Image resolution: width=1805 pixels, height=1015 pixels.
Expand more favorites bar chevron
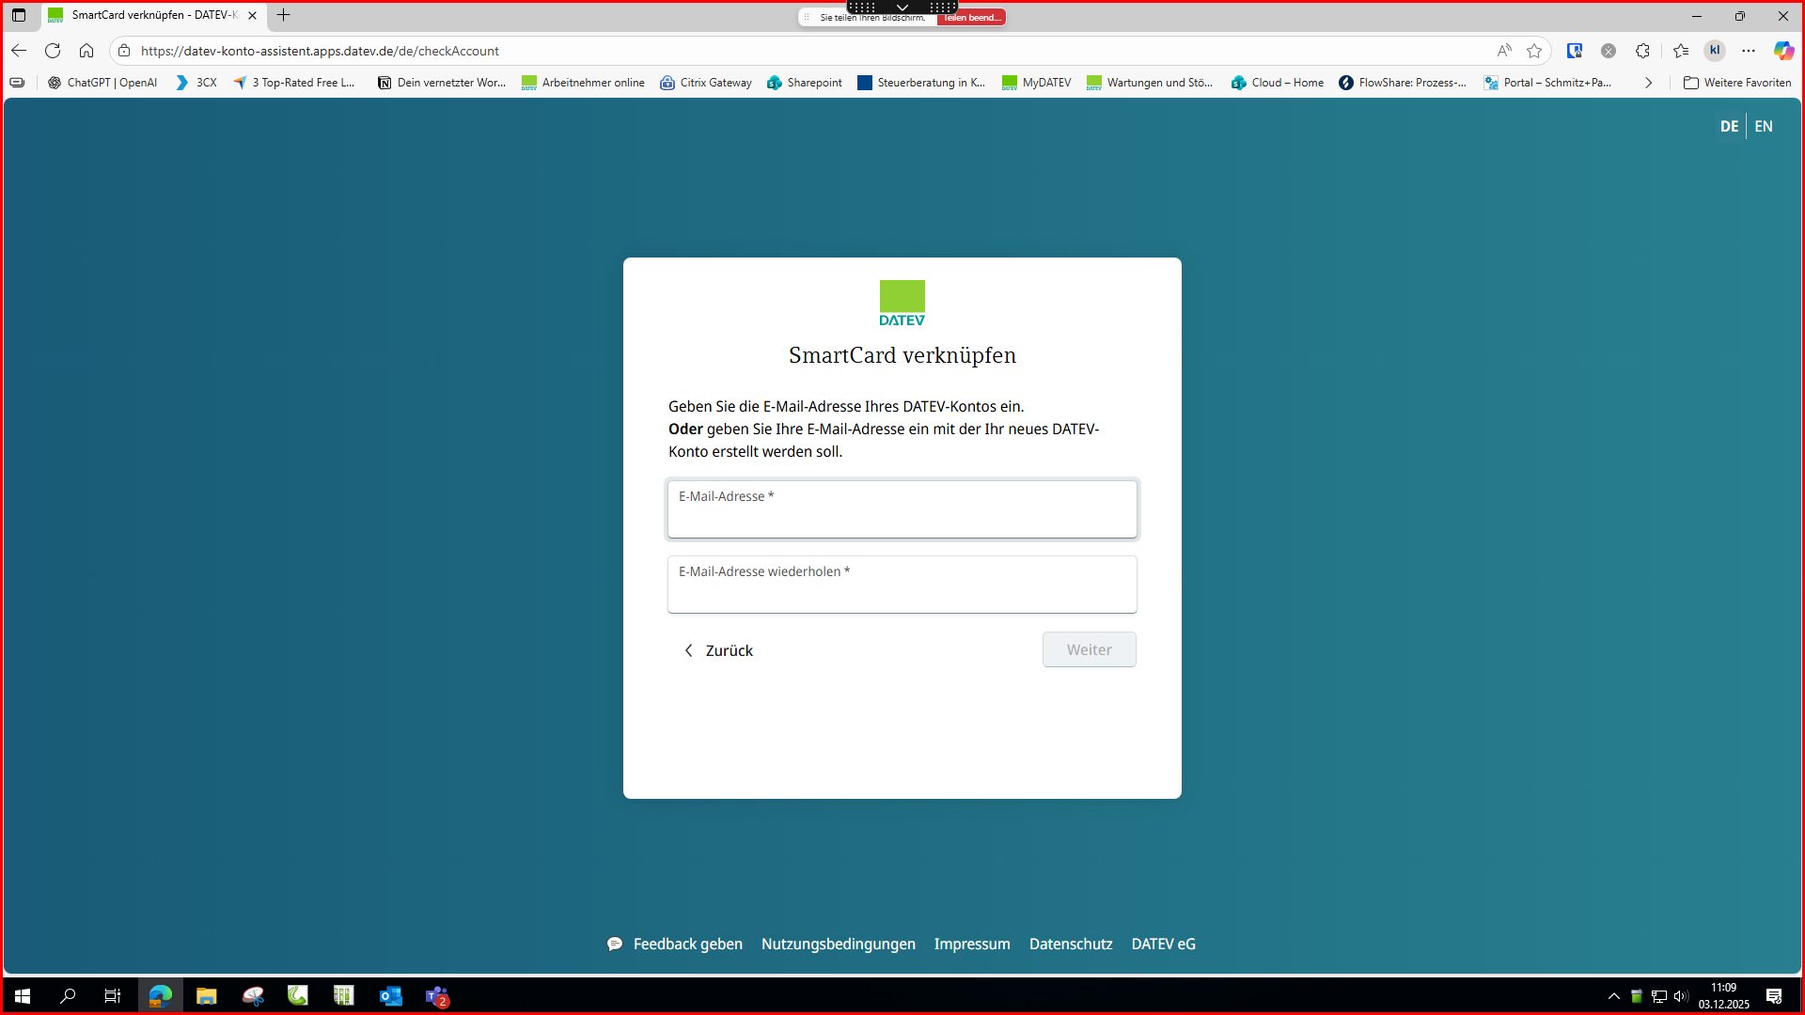click(x=1648, y=83)
